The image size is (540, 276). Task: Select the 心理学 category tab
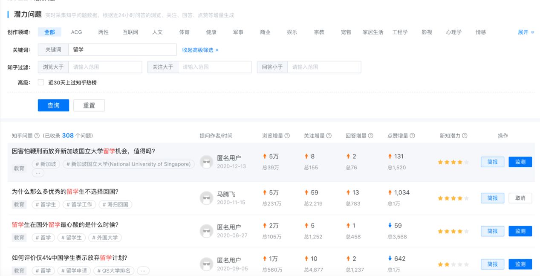[x=453, y=32]
